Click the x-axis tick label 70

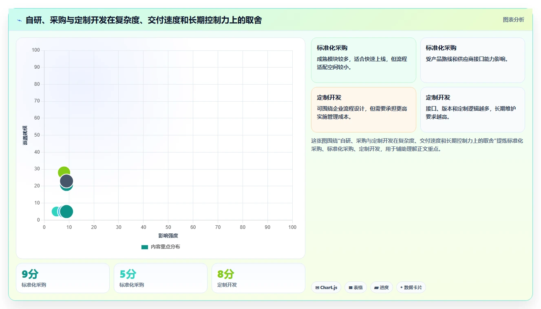218,227
